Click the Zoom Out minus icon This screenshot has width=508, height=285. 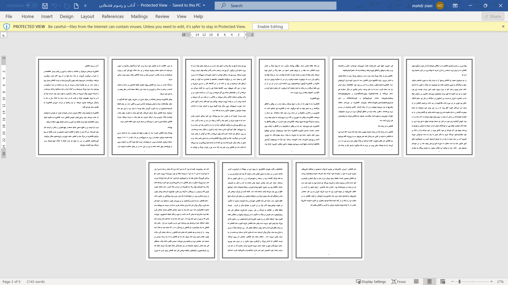tap(453, 282)
